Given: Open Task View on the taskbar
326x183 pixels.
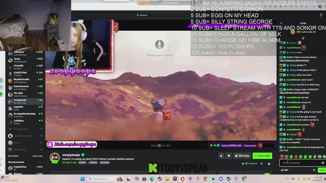Looking at the screenshot, I should (x=129, y=179).
